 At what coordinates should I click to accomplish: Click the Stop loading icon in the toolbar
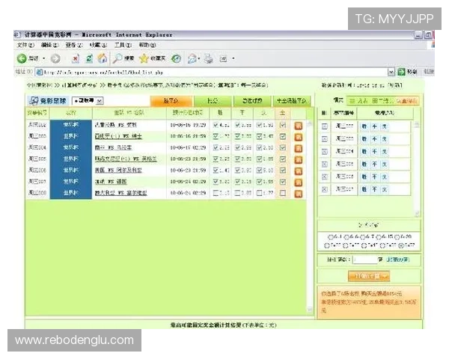[x=76, y=58]
